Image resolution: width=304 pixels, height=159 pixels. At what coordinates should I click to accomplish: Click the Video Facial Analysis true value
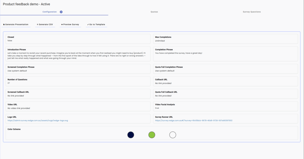point(157,108)
